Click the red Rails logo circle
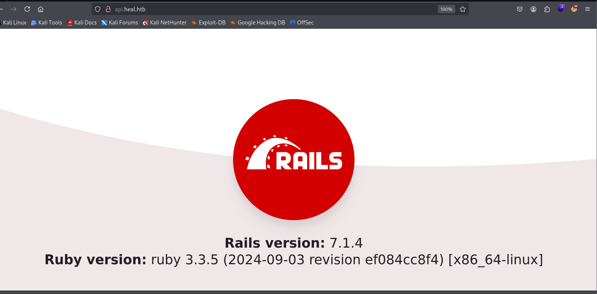This screenshot has height=294, width=597. click(294, 159)
